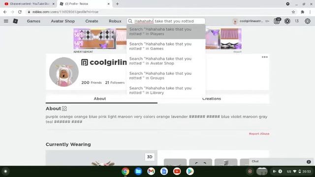Open Robux in the navigation bar
315x177 pixels.
point(115,21)
